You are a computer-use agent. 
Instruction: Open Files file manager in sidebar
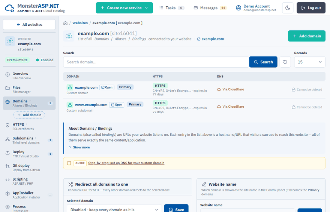point(29,89)
